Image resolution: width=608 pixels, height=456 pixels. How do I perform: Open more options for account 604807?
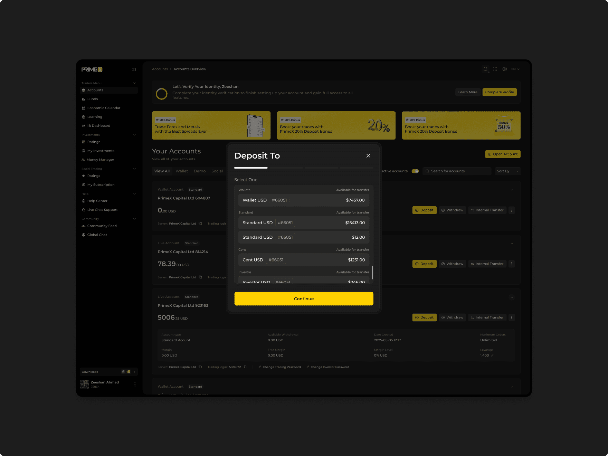(x=512, y=210)
